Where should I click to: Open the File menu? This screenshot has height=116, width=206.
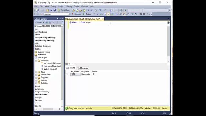[36, 6]
